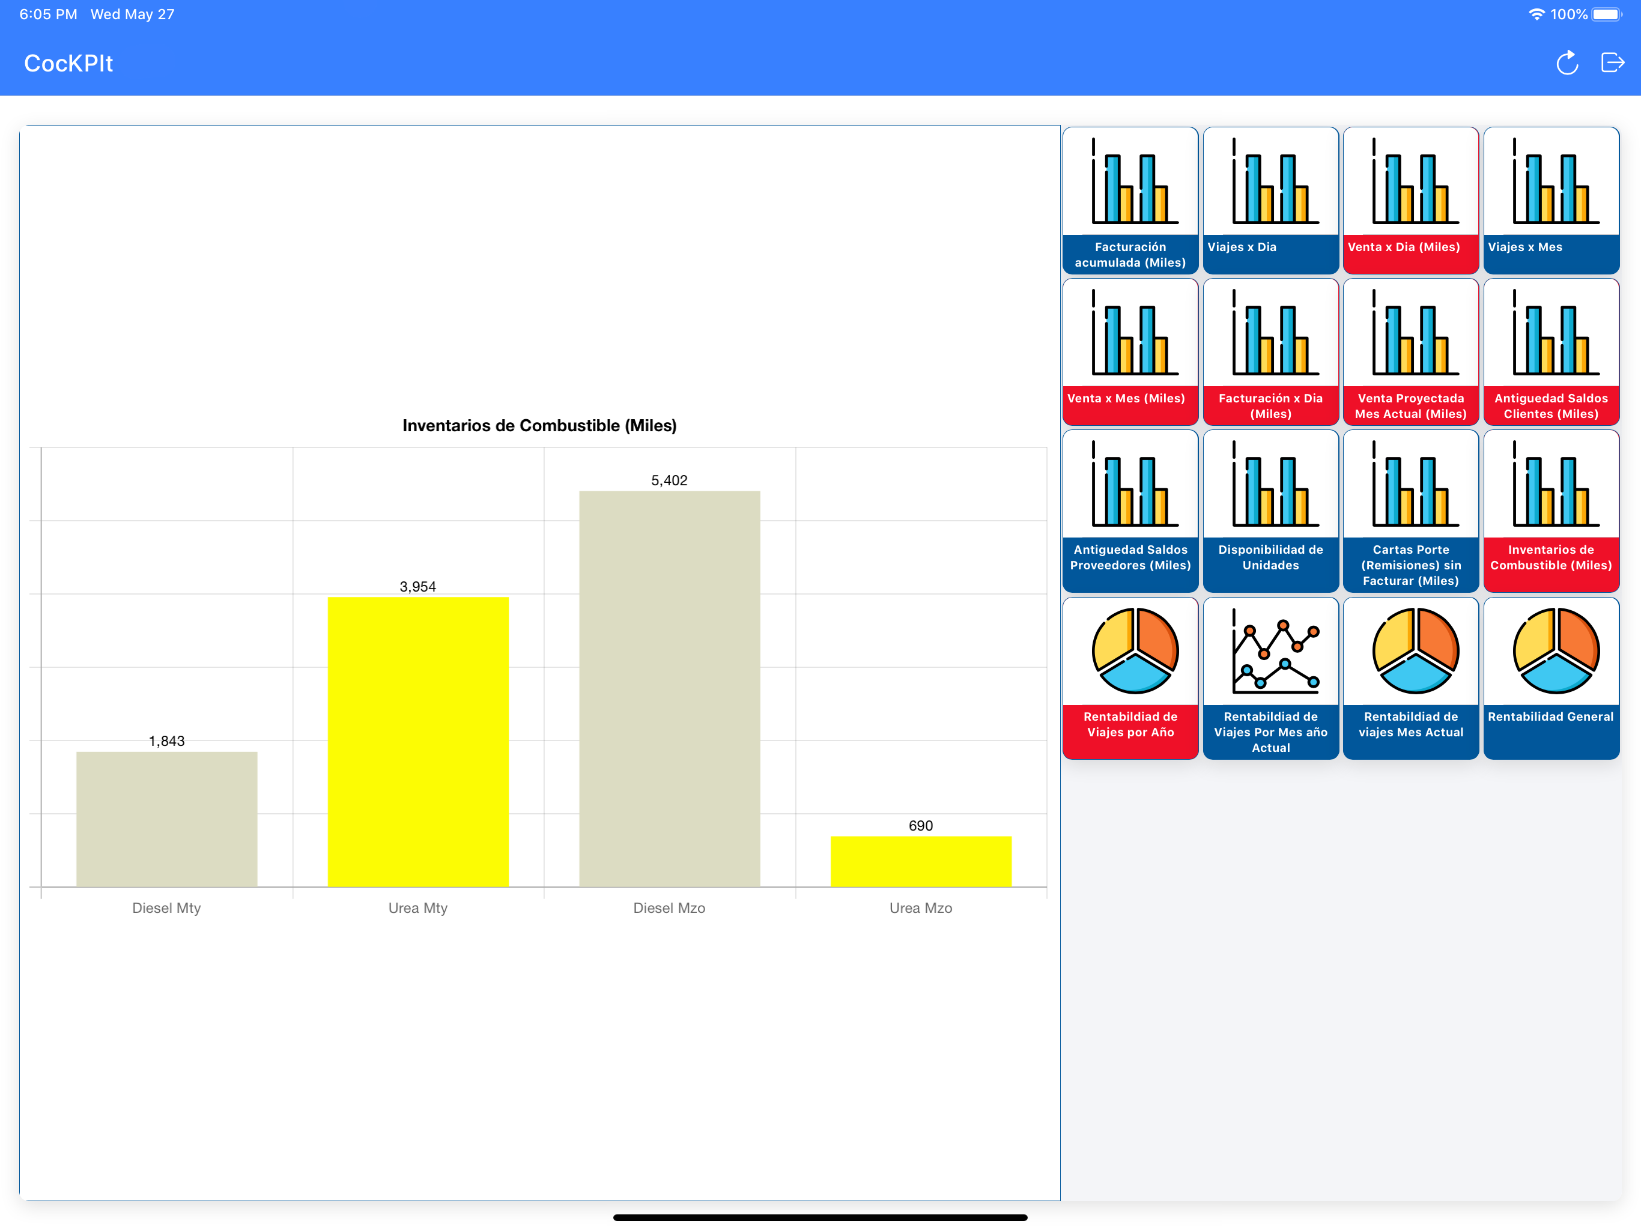Image resolution: width=1641 pixels, height=1230 pixels.
Task: Tap the 690 value label
Action: tap(921, 826)
